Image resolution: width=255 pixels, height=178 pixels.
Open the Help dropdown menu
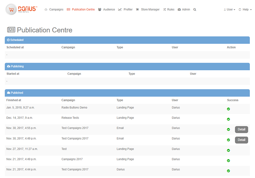[245, 10]
